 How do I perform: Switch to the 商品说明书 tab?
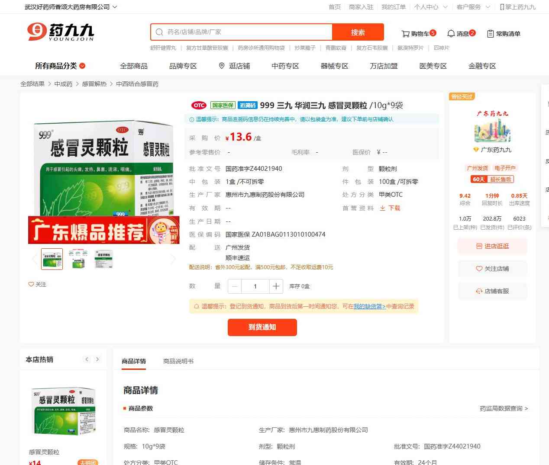(178, 361)
